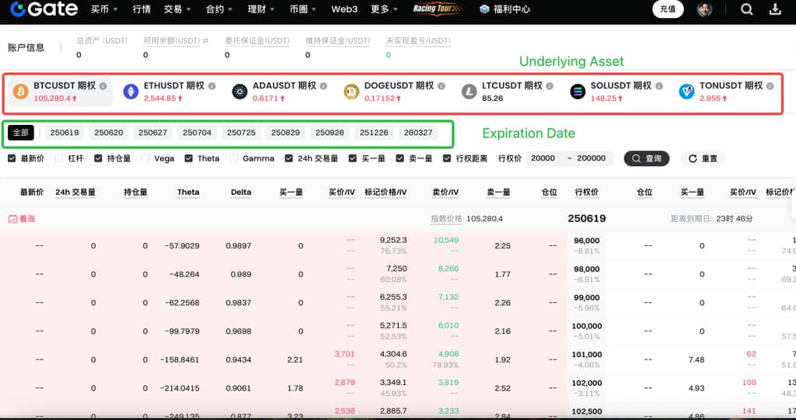Enable the Gamma column checkbox
The height and width of the screenshot is (420, 796).
pyautogui.click(x=235, y=158)
